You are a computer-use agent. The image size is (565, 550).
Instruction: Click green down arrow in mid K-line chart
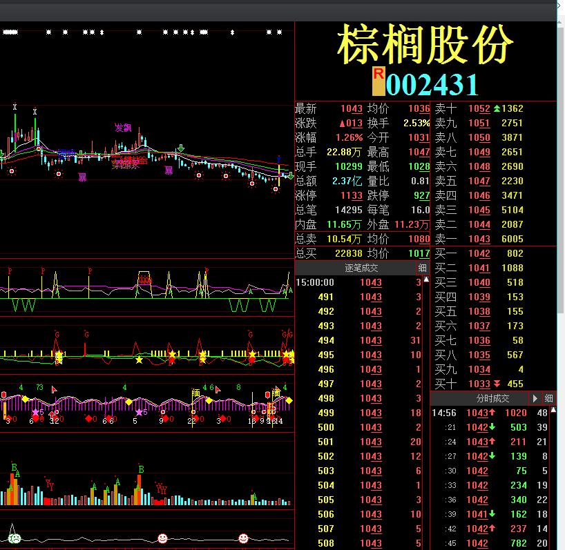[181, 148]
